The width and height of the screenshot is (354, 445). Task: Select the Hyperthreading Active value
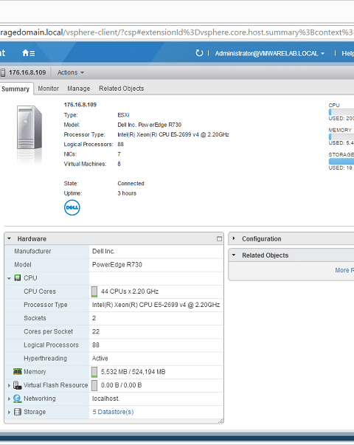click(x=100, y=359)
